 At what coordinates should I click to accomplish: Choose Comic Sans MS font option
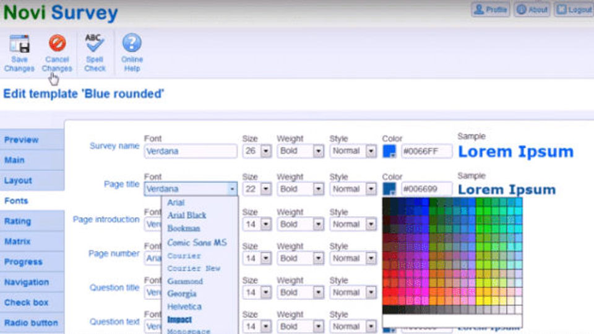(197, 242)
